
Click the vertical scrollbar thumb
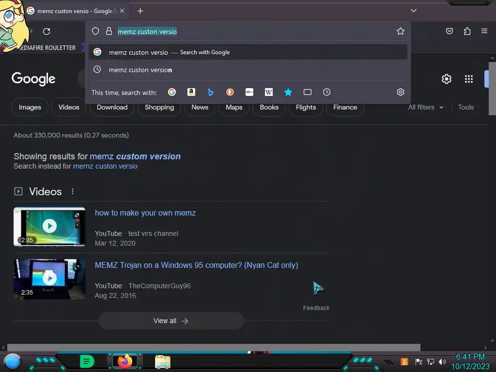[x=492, y=89]
